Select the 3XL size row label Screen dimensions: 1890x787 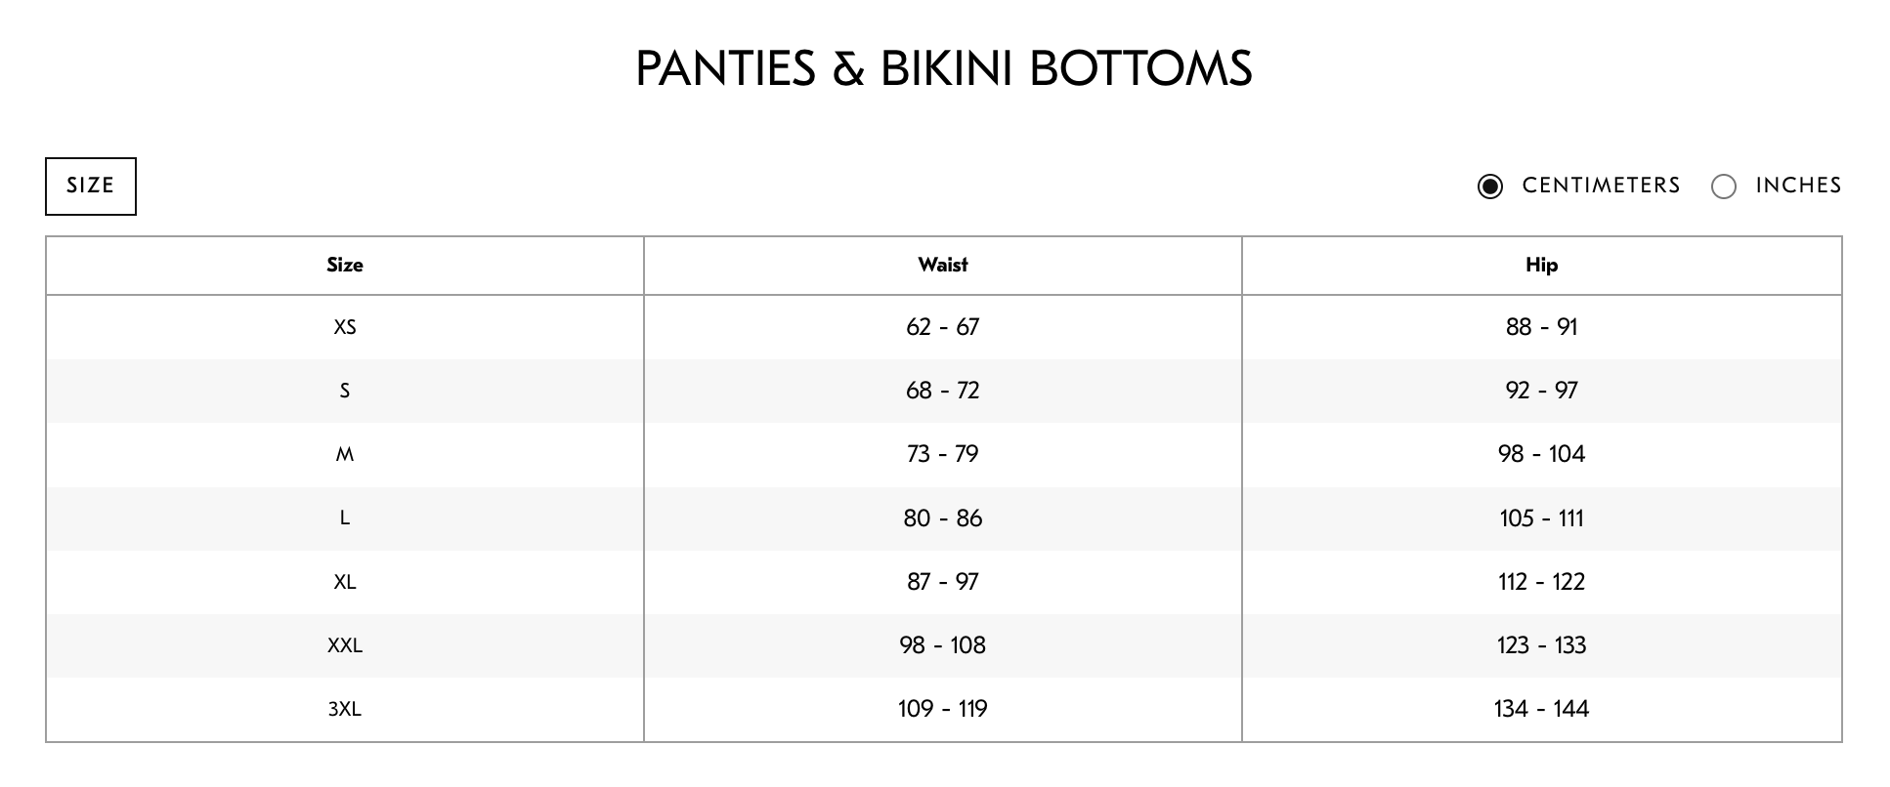345,709
